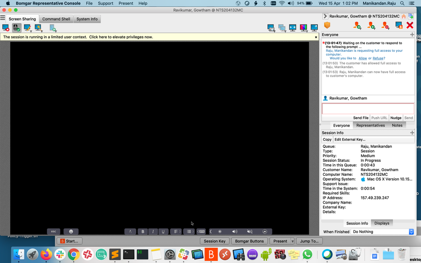Remove a member with red-minus user icon

point(385,25)
